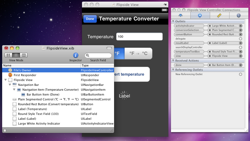
Task: Open the Inspector from FlipsideView.xib toolbar
Action: click(x=76, y=55)
